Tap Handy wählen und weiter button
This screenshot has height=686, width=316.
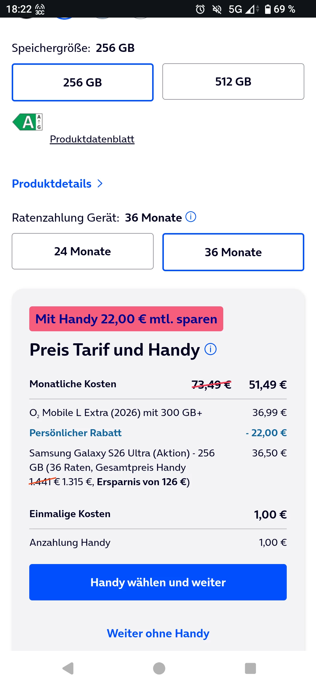click(158, 582)
